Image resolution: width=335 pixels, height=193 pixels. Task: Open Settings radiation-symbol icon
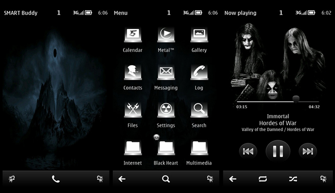click(166, 110)
